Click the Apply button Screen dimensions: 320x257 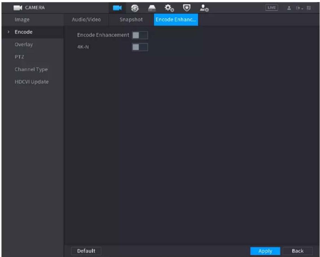[265, 251]
